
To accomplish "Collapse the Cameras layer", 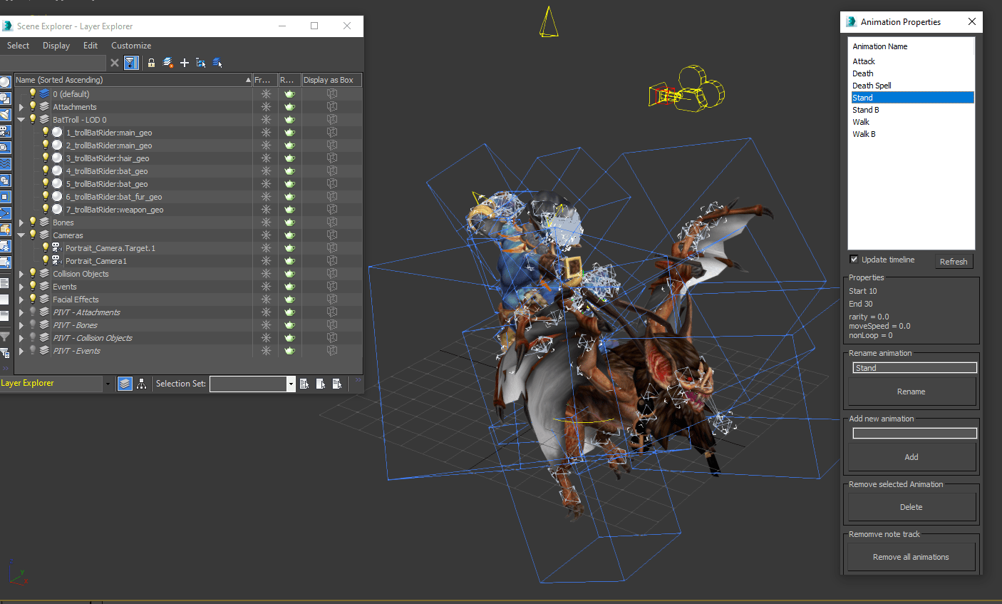I will coord(21,235).
